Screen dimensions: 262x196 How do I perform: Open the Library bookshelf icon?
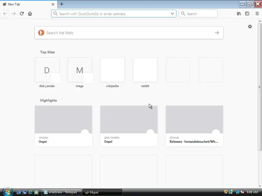[x=239, y=14]
